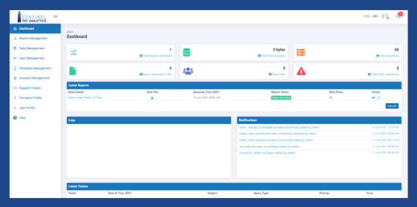Click the Total Users people icon

click(x=188, y=71)
